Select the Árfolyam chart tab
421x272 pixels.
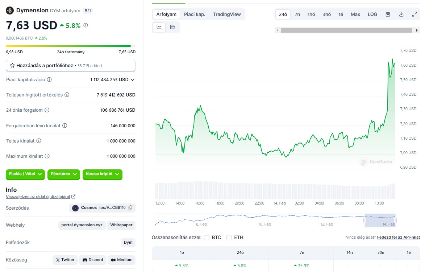166,14
